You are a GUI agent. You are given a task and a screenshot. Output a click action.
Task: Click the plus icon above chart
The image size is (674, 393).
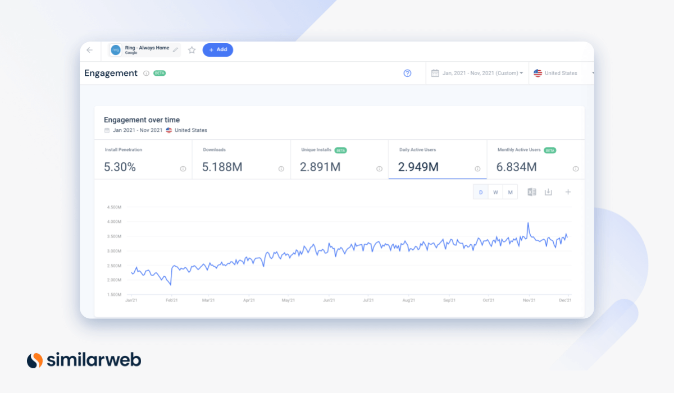(x=568, y=192)
